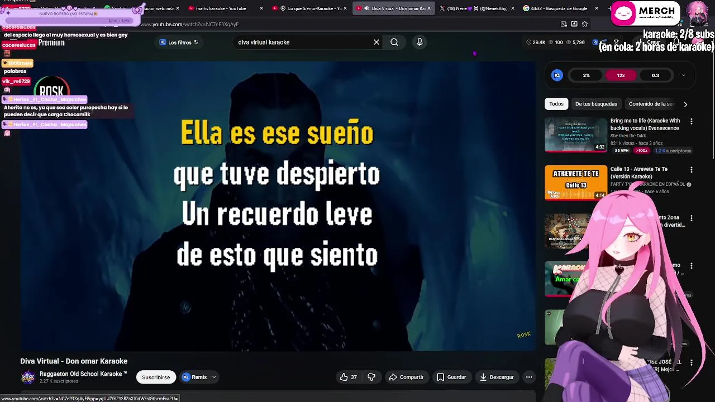Select the Todos filter chip
The width and height of the screenshot is (715, 402).
(x=556, y=104)
